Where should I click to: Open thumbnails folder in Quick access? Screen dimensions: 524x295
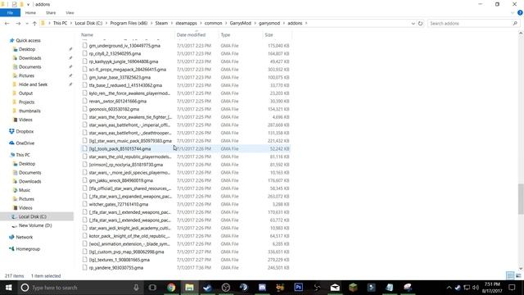tap(29, 111)
